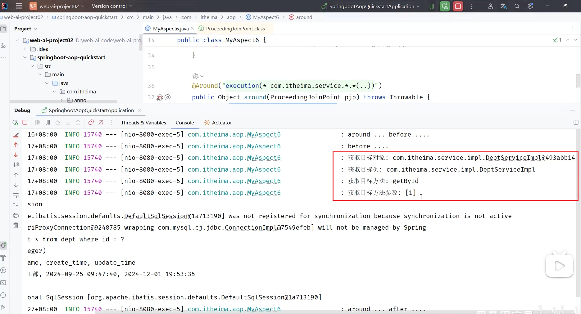Open the editor tabs options menu
This screenshot has width=581, height=314.
tap(573, 29)
